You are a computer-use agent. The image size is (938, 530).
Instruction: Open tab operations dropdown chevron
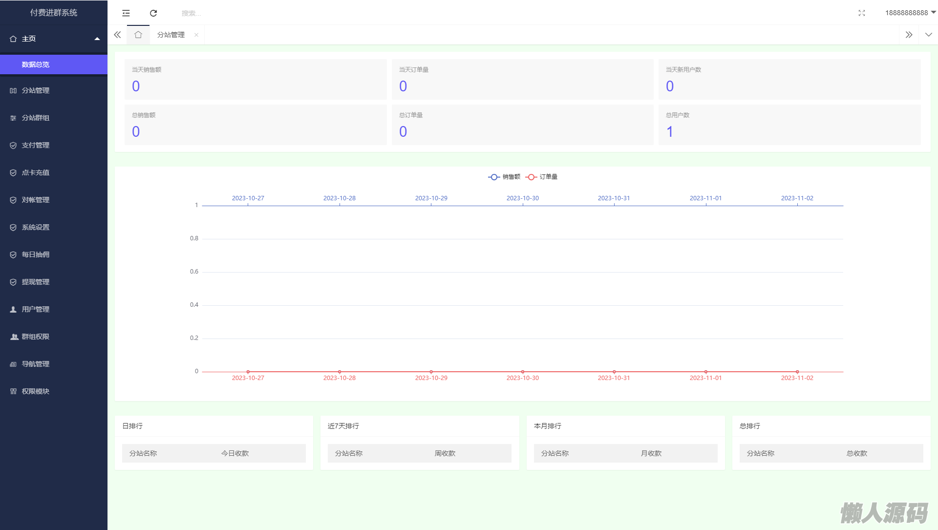(928, 35)
